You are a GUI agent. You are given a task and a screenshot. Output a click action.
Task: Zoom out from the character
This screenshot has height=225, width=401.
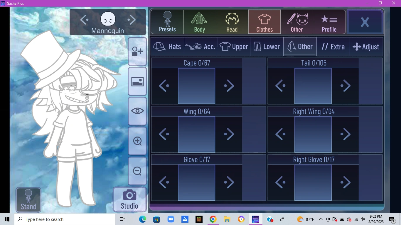137,171
